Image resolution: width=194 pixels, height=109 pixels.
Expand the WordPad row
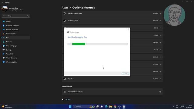pos(160,79)
